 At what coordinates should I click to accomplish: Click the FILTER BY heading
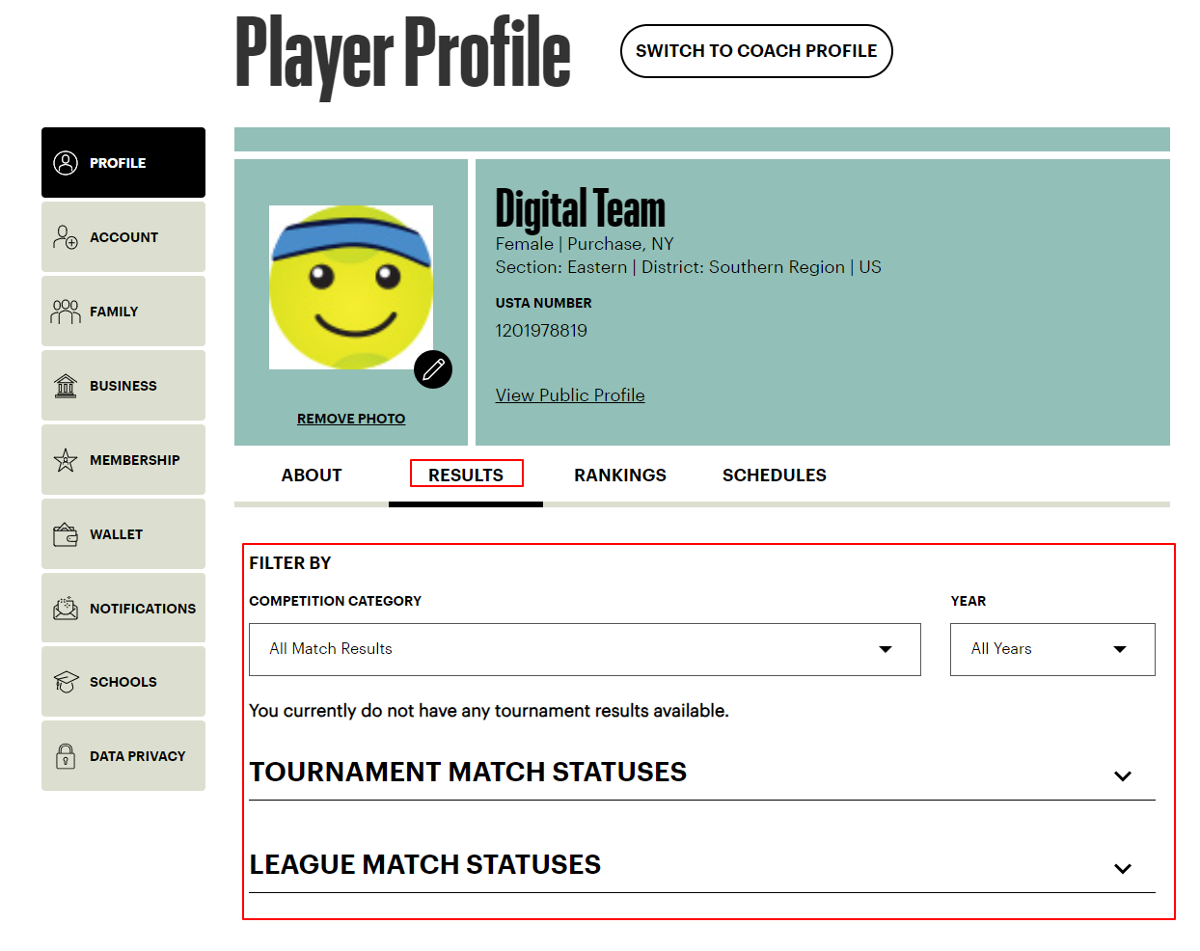coord(290,563)
